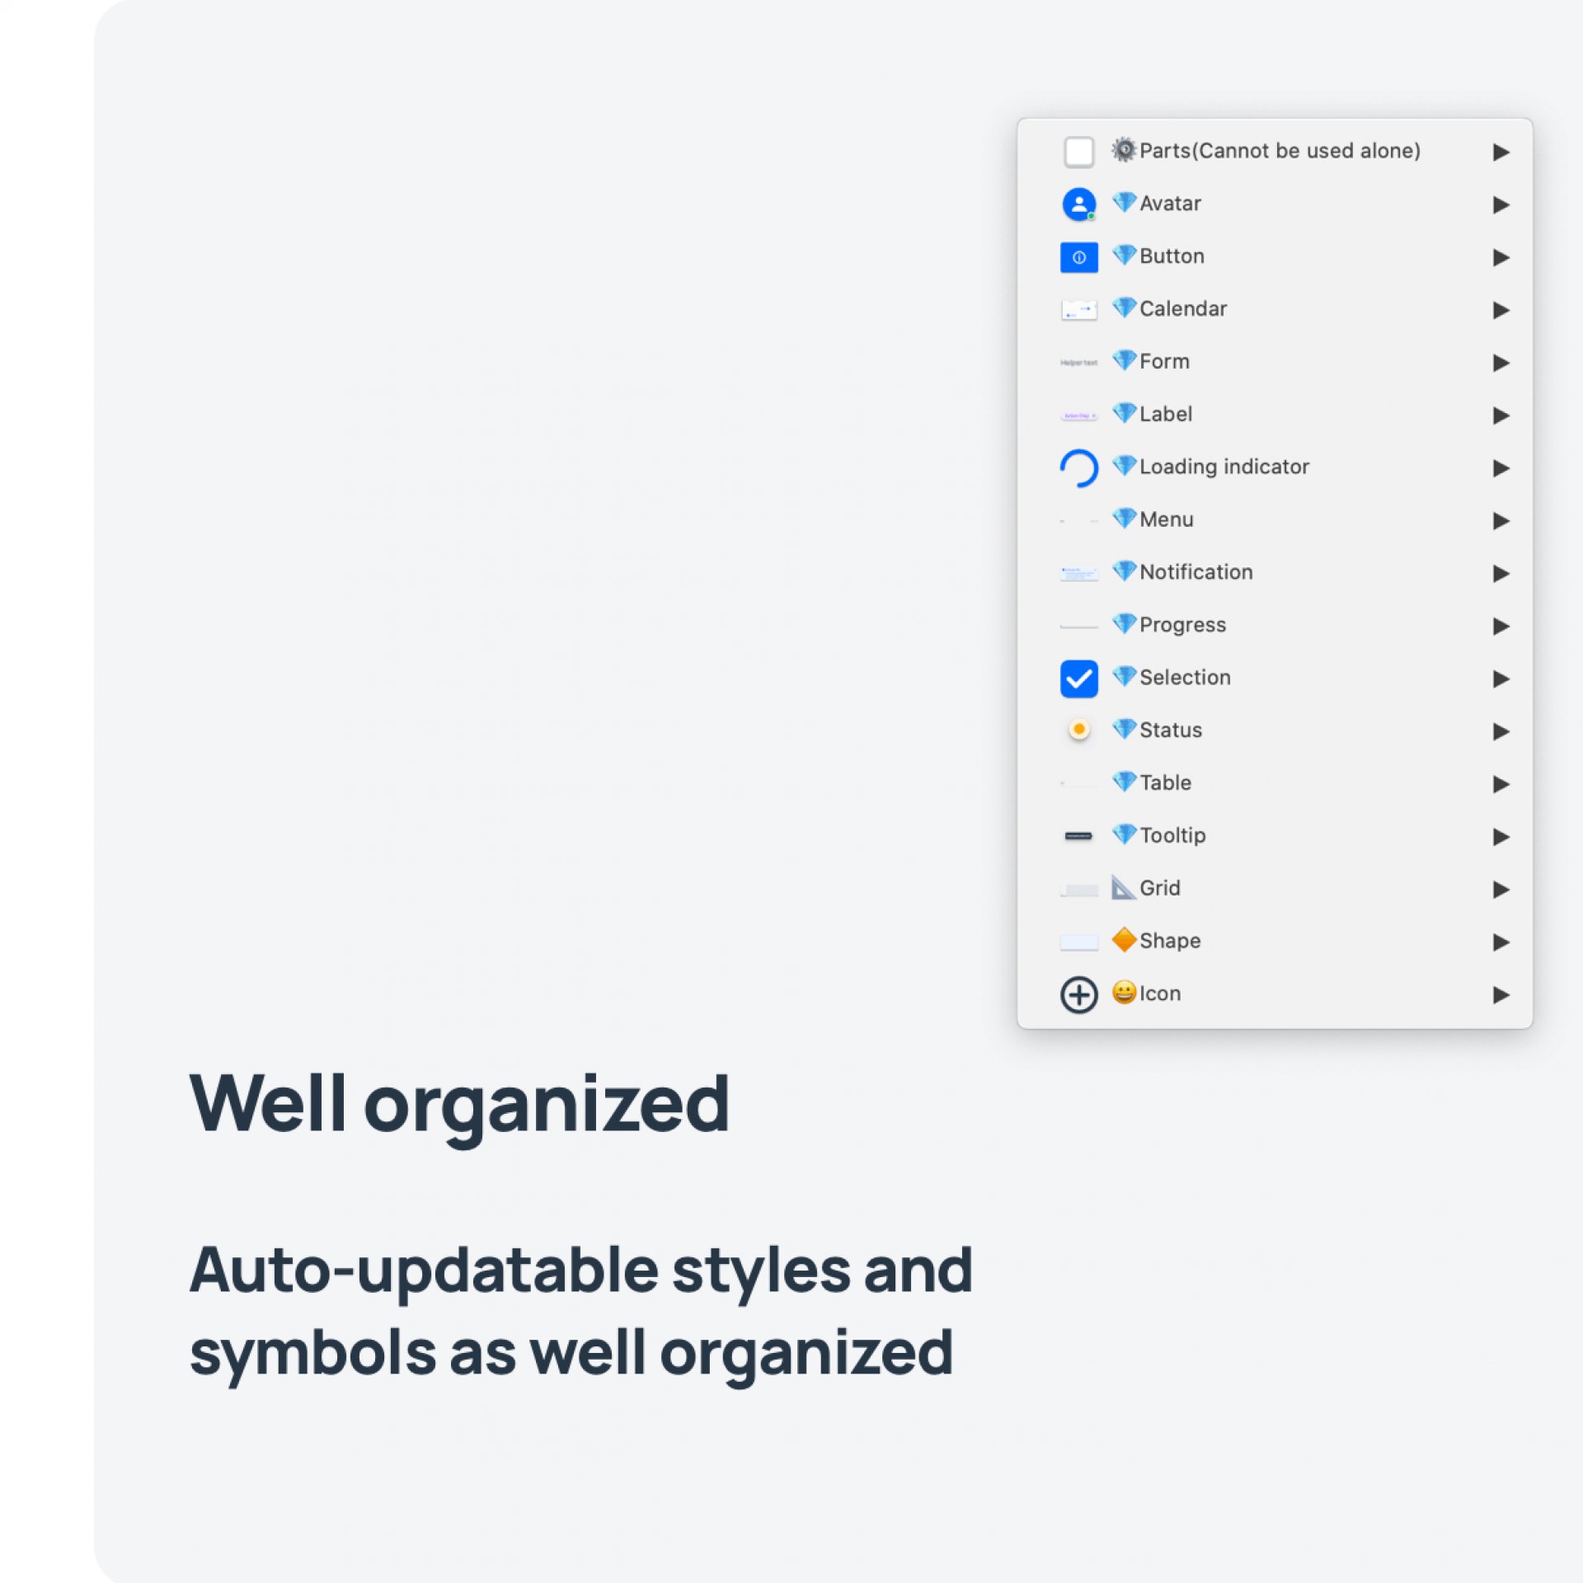Click the Progress bar preview thumbnail

pyautogui.click(x=1078, y=627)
